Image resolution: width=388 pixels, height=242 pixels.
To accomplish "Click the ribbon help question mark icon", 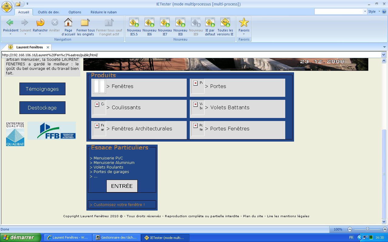I will 384,11.
